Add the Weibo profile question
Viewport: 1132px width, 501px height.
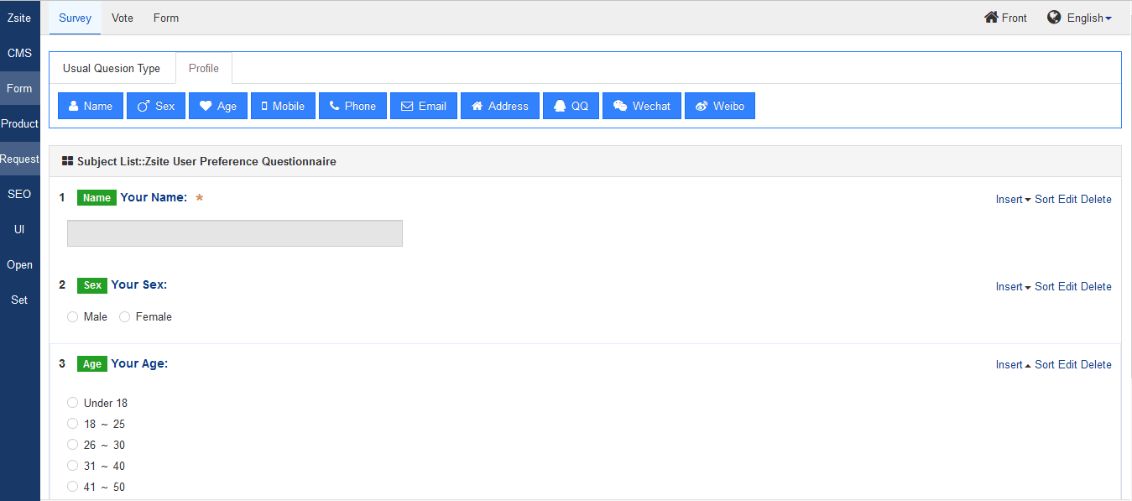click(720, 106)
